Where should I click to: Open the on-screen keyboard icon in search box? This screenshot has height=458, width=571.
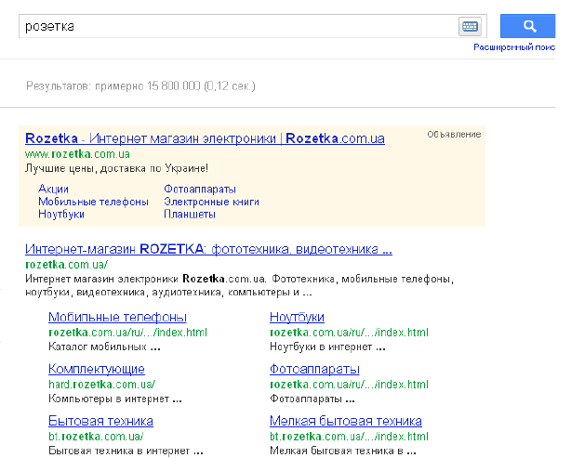[470, 26]
